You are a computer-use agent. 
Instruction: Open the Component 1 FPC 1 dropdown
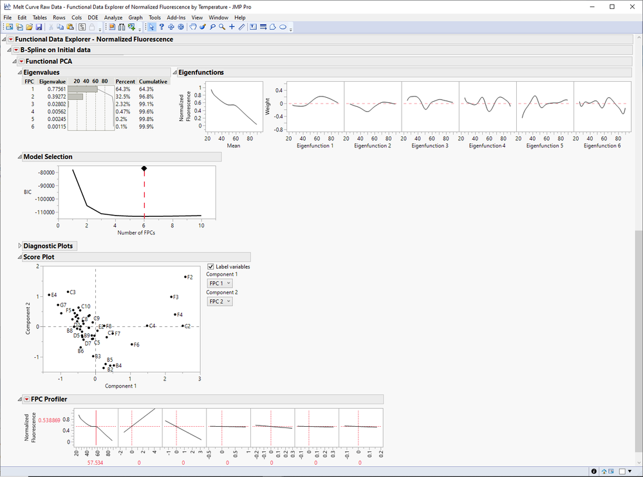(219, 283)
